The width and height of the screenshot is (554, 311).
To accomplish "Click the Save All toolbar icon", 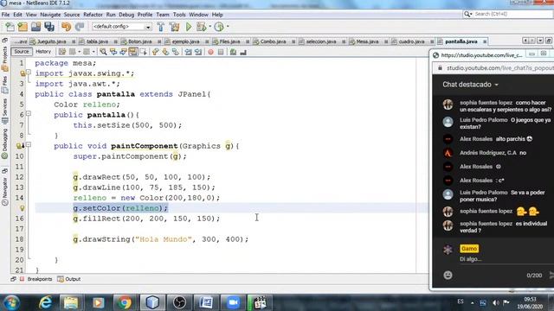I will click(x=49, y=27).
